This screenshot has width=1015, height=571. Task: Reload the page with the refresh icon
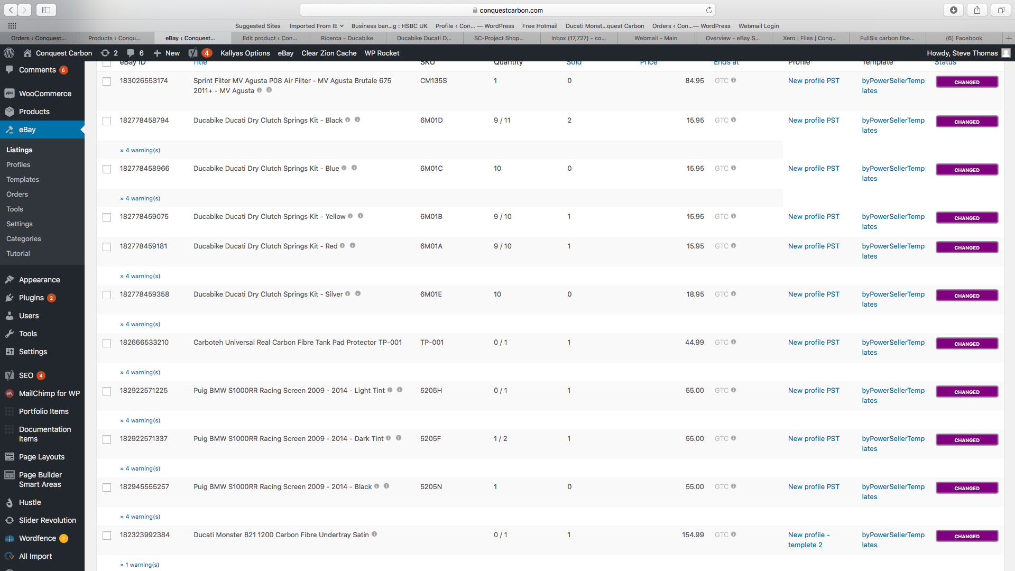tap(709, 10)
